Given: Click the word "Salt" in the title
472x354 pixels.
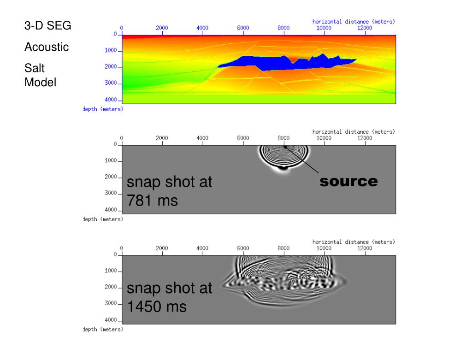Looking at the screenshot, I should click(x=35, y=68).
